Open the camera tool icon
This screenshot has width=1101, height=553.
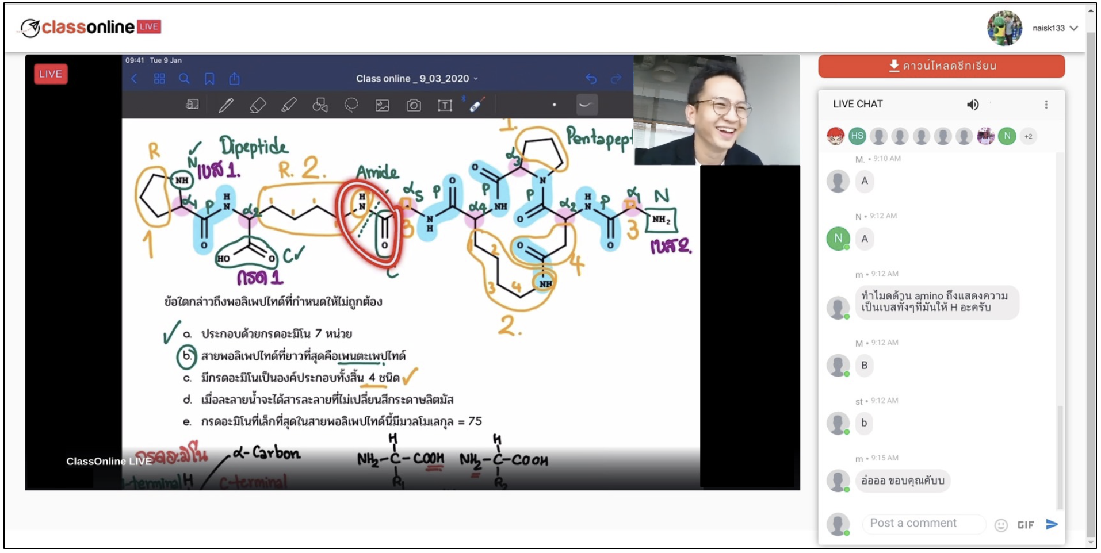point(414,105)
